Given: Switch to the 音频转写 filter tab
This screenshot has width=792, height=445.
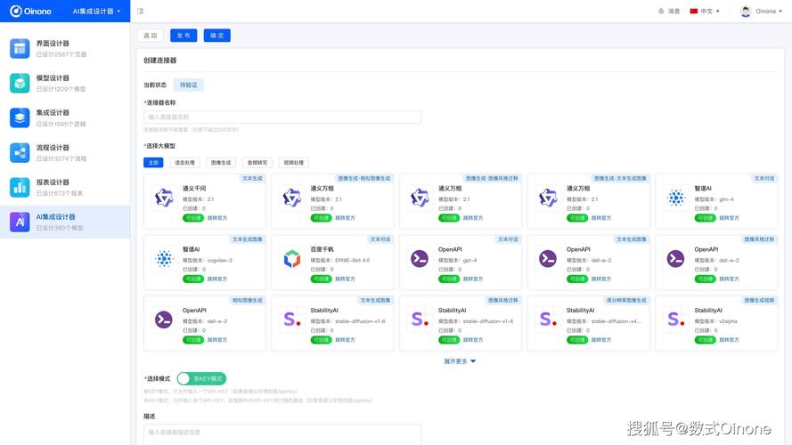Looking at the screenshot, I should (257, 163).
